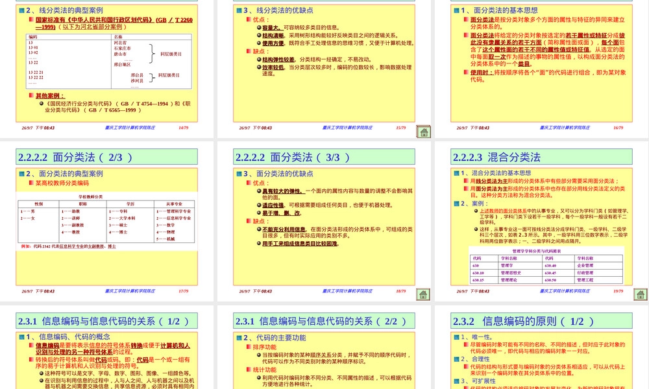
Task: Click the page number '19/79' in footer
Action: 618,291
